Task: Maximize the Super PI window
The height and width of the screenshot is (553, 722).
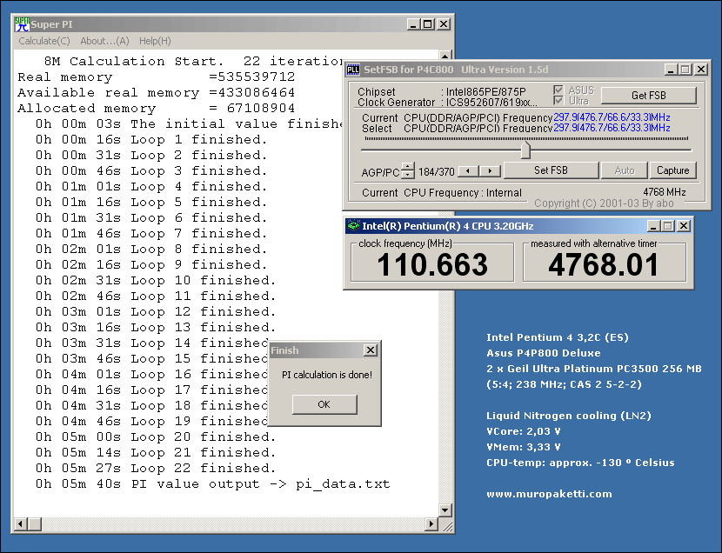Action: (x=428, y=24)
